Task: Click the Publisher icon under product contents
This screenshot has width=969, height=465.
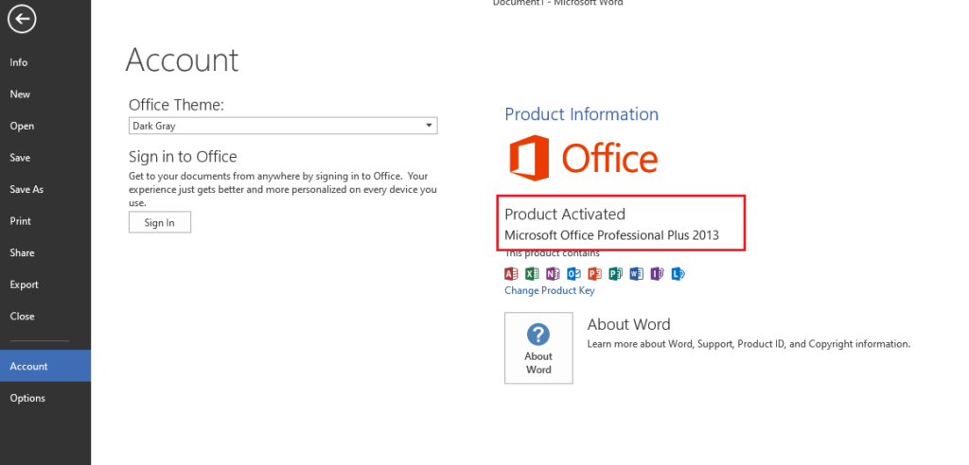Action: coord(615,273)
